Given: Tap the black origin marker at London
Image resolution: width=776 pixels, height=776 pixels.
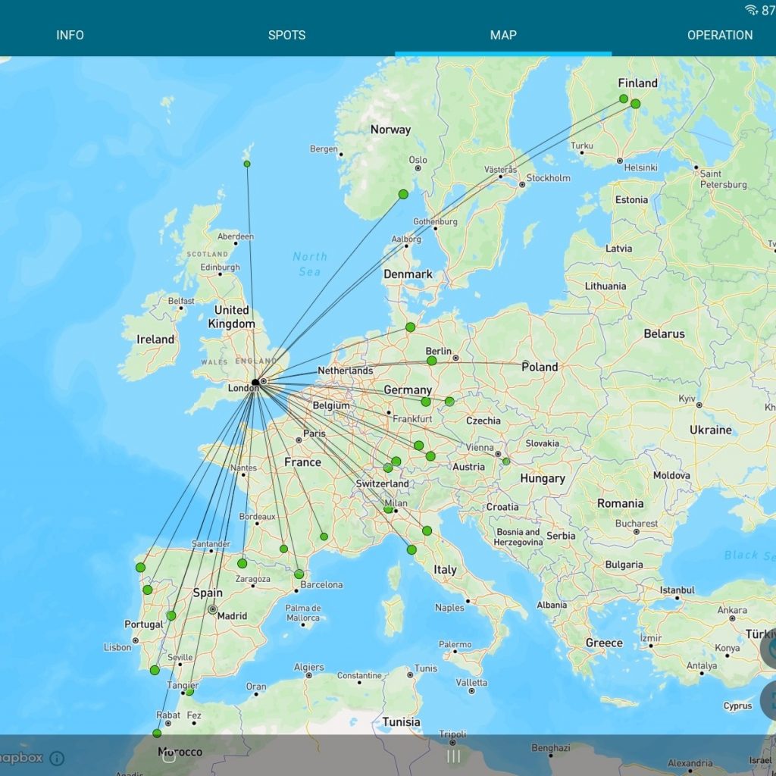Looking at the screenshot, I should coord(255,382).
